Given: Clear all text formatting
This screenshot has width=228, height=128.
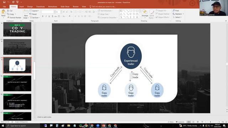Looking at the screenshot, I should [71, 12].
